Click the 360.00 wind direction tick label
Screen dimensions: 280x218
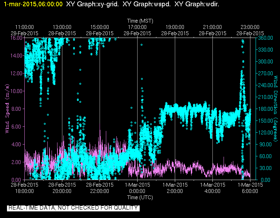click(x=265, y=38)
